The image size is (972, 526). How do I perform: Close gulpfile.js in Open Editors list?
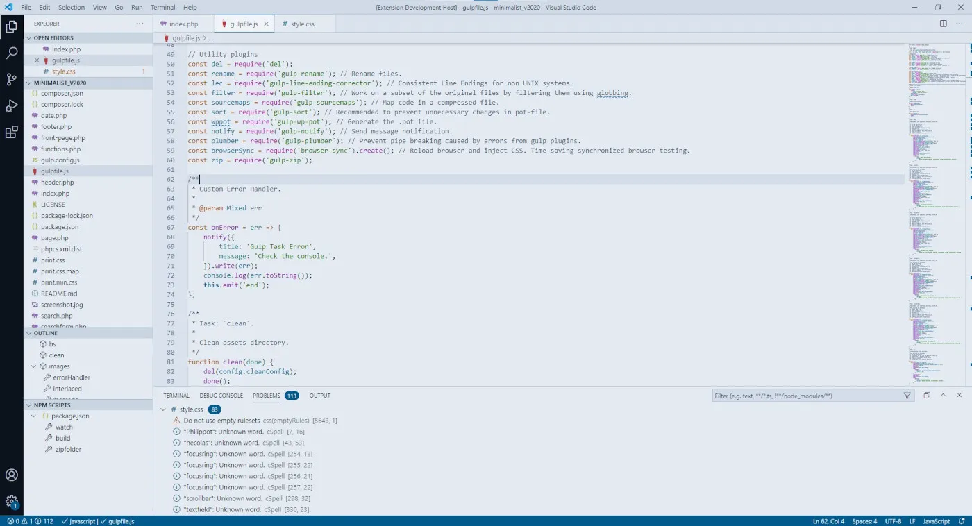[x=37, y=60]
